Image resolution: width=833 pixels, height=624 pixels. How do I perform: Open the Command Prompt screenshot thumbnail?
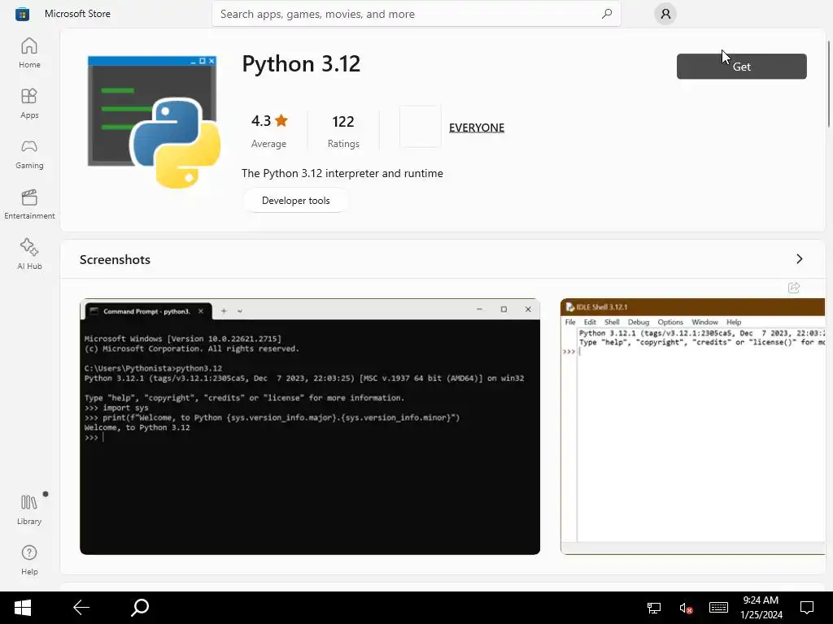click(310, 427)
